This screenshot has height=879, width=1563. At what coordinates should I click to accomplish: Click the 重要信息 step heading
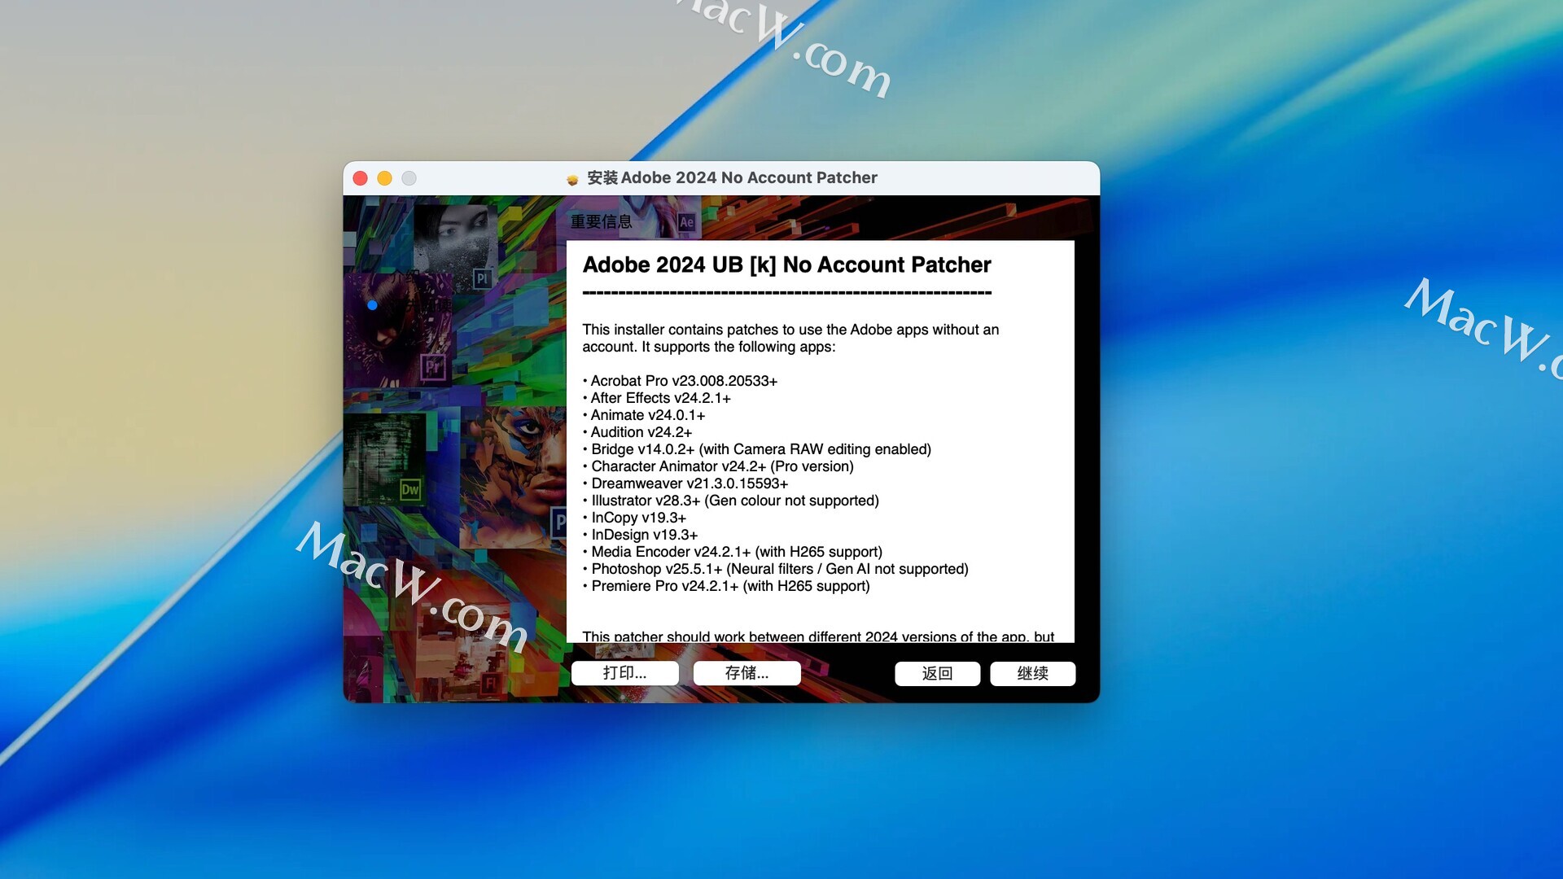pyautogui.click(x=601, y=221)
